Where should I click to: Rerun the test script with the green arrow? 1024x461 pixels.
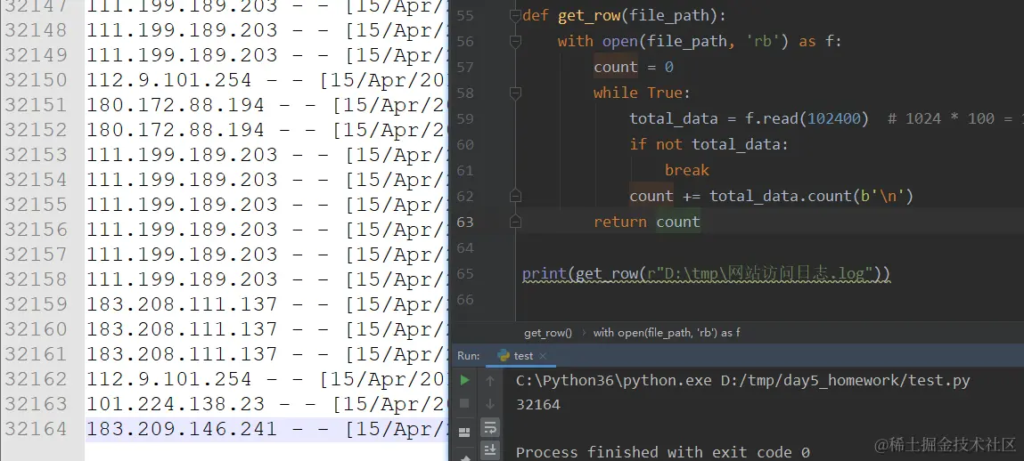click(x=465, y=380)
